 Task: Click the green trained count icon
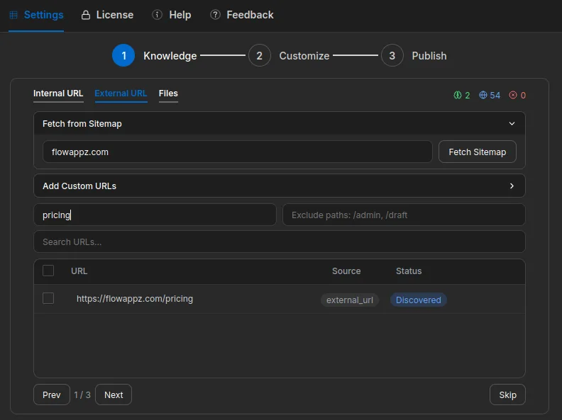click(x=458, y=95)
